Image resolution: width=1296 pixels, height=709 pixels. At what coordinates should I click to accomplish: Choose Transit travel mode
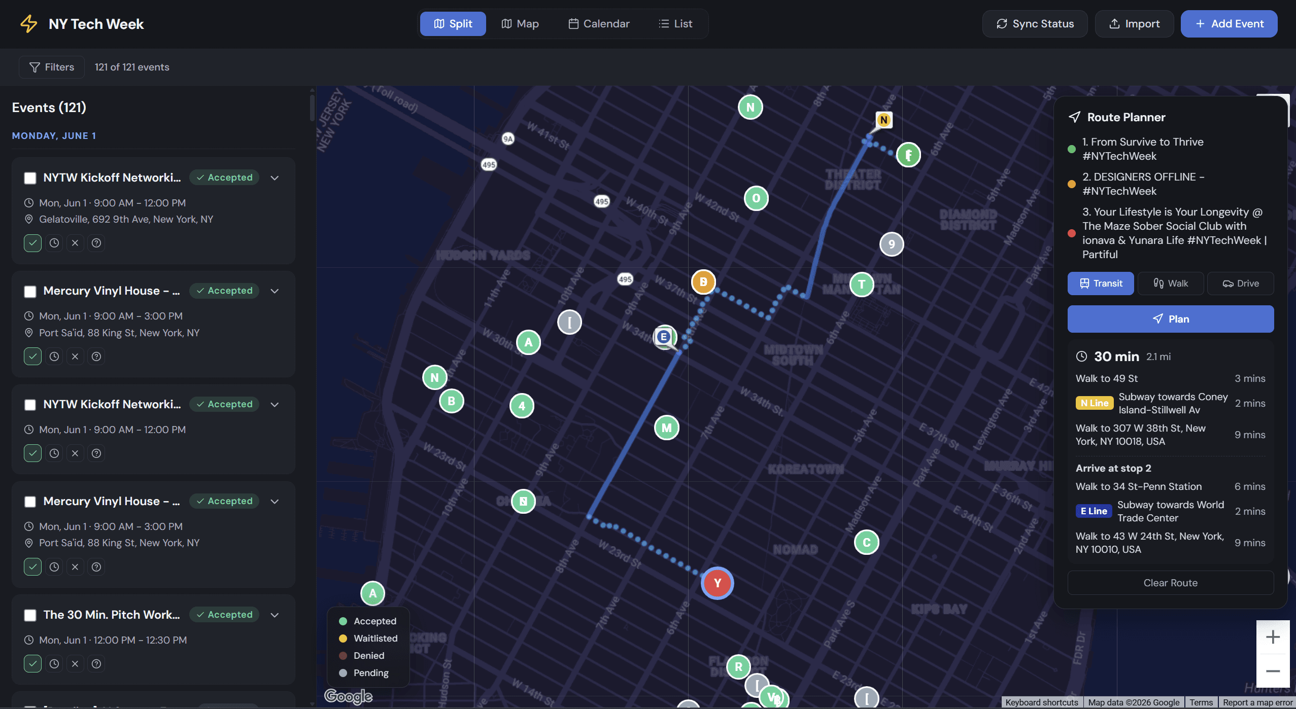pos(1101,283)
